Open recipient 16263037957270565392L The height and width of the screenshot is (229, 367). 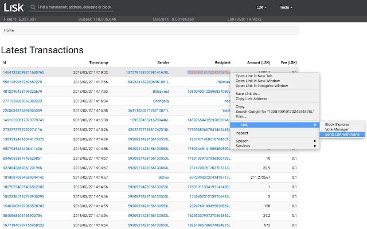click(x=209, y=216)
